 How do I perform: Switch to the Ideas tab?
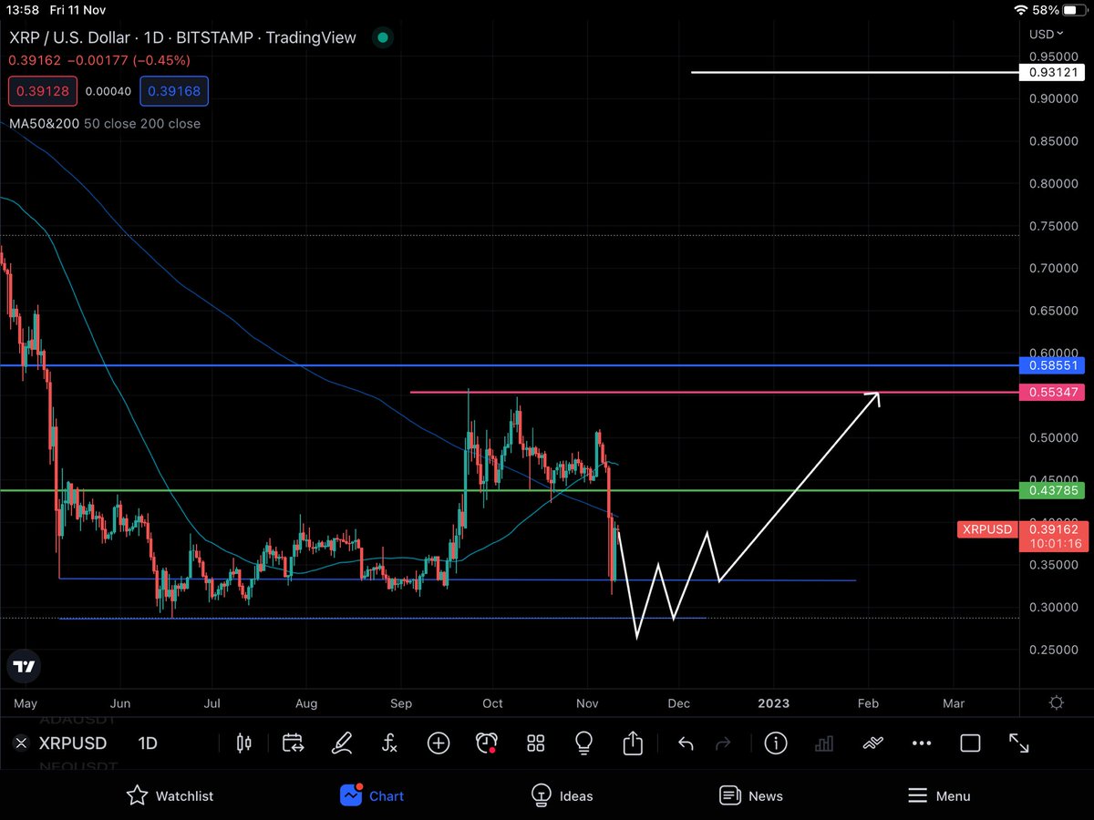pos(562,795)
